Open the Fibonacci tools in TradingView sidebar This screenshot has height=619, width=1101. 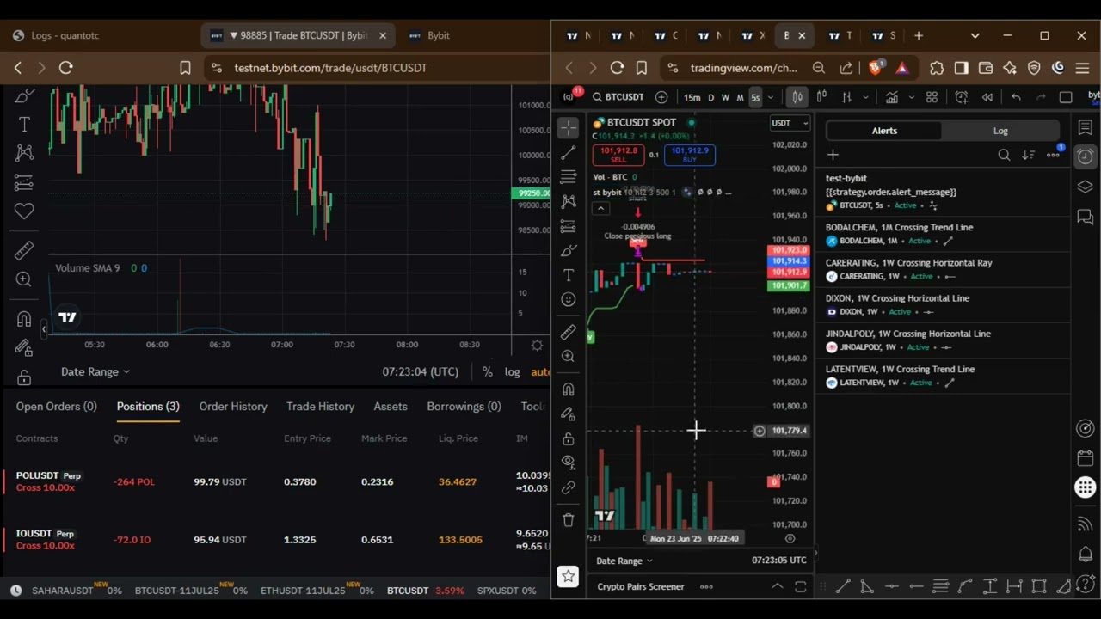click(x=568, y=177)
